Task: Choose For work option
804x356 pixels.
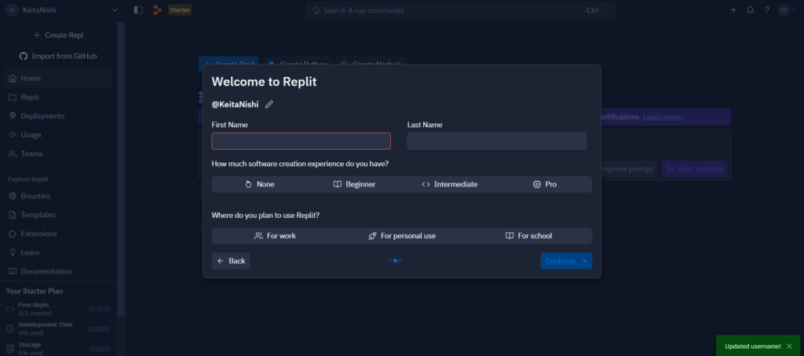Action: 276,236
